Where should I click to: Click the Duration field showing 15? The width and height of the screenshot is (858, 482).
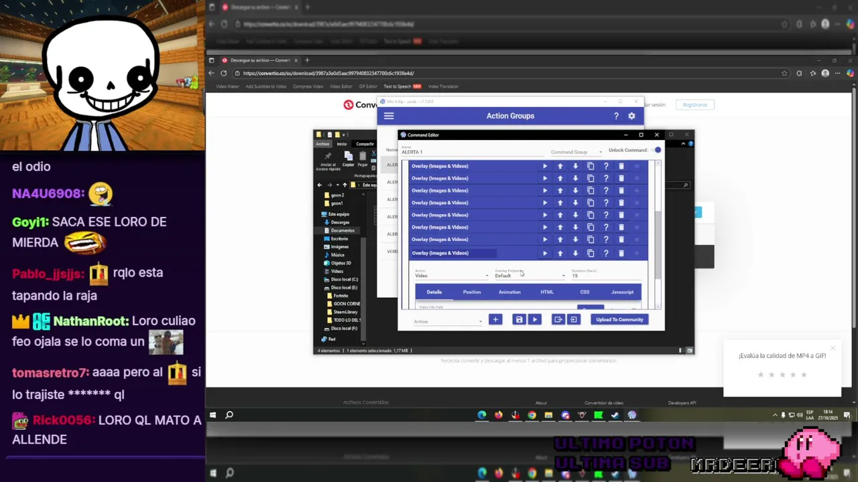coord(606,275)
